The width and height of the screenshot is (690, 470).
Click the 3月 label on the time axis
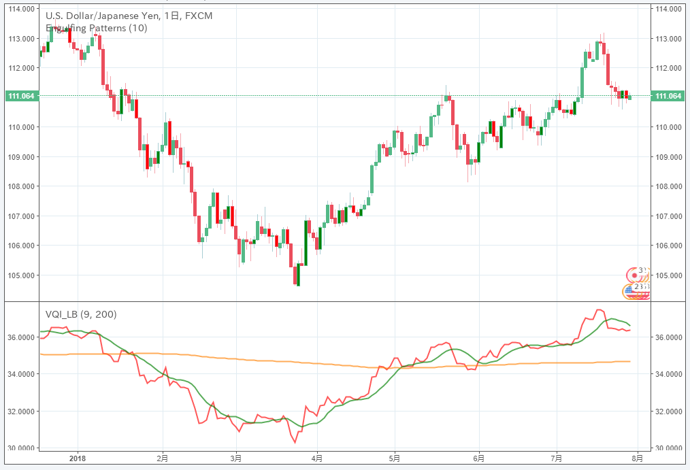tap(235, 459)
